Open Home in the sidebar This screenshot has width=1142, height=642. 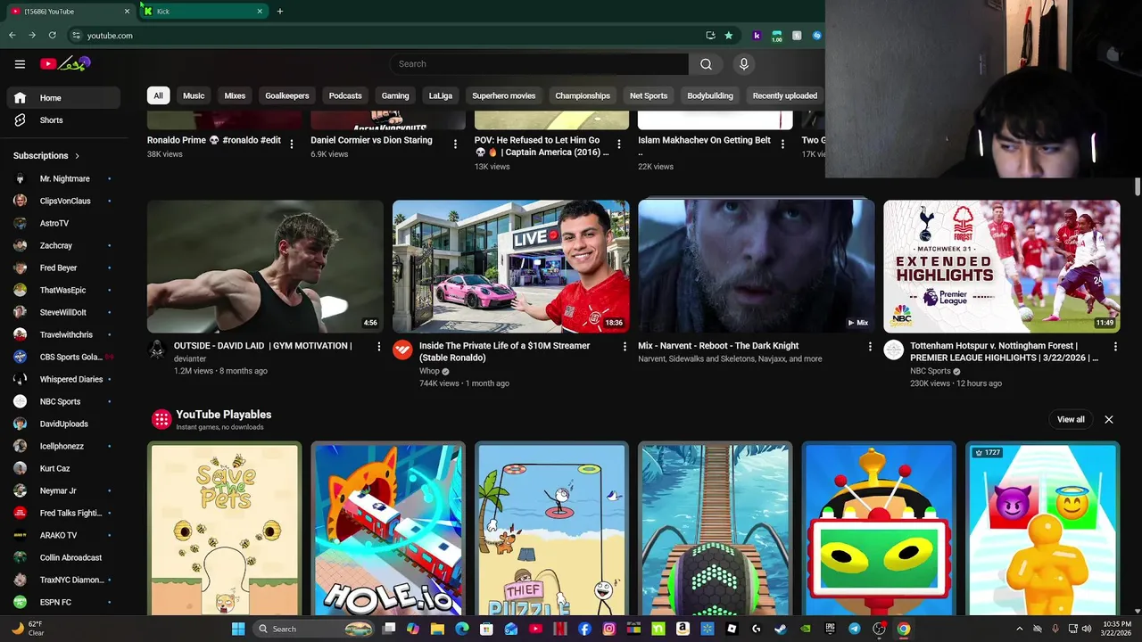(x=63, y=98)
